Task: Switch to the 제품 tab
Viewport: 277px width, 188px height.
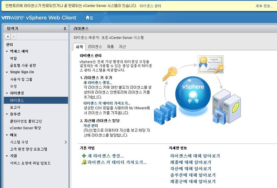Action: pos(110,46)
